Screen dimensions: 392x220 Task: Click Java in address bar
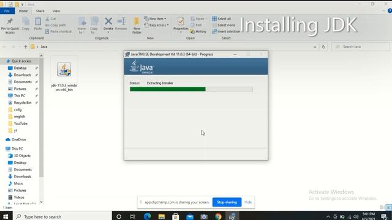(44, 46)
